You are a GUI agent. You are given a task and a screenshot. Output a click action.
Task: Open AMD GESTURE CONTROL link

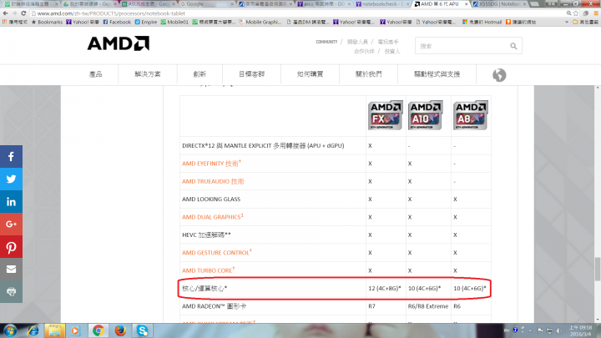[x=216, y=253]
